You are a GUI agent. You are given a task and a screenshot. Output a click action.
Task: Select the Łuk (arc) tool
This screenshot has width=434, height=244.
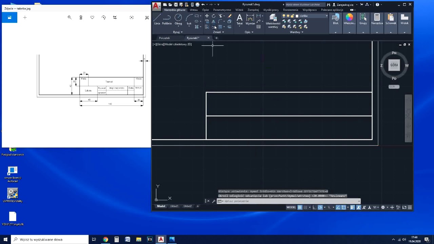189,20
